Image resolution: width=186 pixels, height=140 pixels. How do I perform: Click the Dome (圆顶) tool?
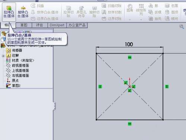point(171,12)
